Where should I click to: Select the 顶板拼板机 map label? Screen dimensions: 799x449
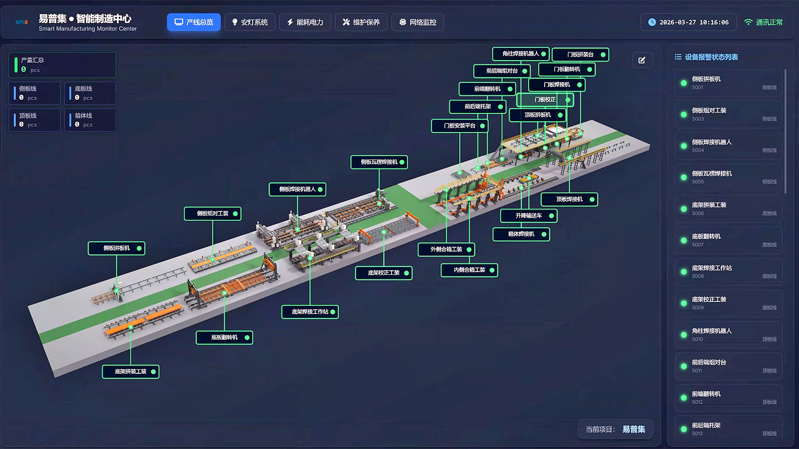coord(538,115)
